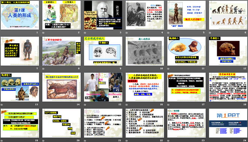Select slide 13 with three skulls

20,87
